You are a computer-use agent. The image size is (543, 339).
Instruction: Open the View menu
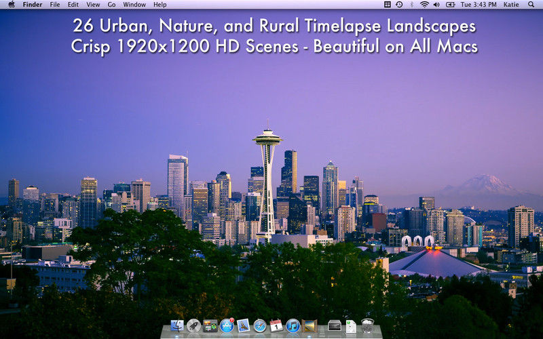point(93,5)
